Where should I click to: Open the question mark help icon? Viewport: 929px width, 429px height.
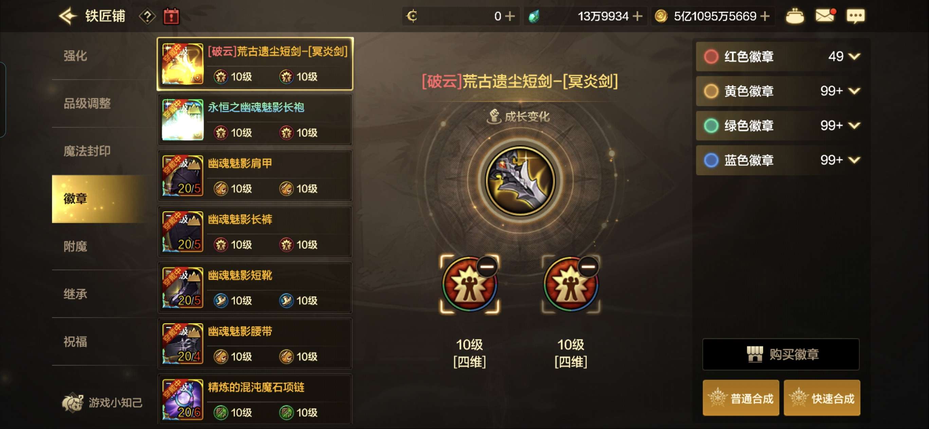click(147, 17)
